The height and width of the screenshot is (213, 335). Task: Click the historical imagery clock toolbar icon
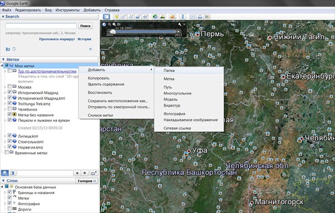155,17
